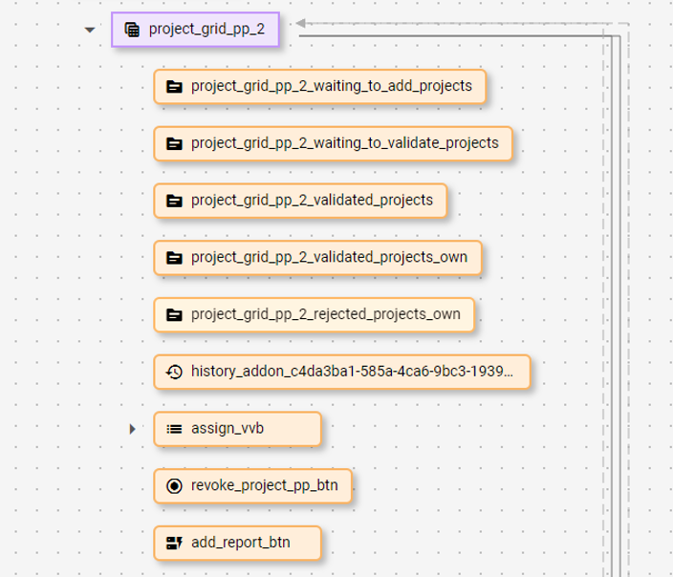Click folder icon of project_grid_pp_2_validated_projects

pyautogui.click(x=174, y=201)
